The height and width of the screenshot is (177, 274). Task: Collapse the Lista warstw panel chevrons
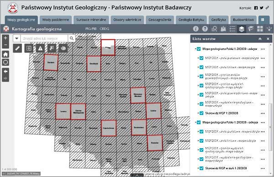pyautogui.click(x=260, y=39)
